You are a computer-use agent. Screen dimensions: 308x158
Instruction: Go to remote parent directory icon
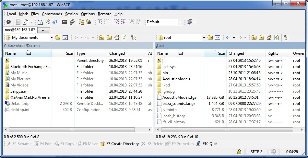click(254, 38)
